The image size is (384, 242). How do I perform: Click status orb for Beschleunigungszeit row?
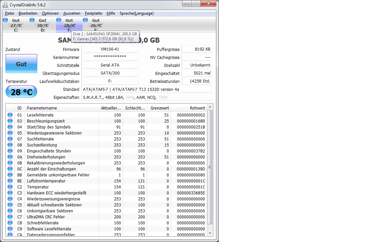(x=10, y=121)
